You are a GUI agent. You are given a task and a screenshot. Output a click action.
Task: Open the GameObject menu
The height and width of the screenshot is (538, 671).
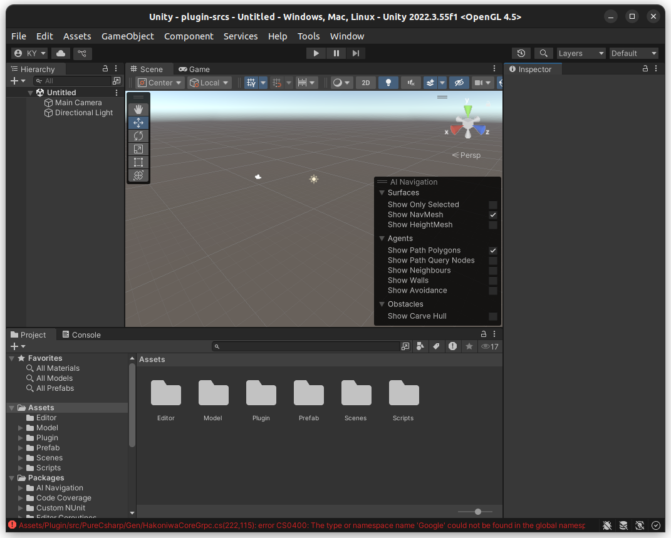(128, 36)
